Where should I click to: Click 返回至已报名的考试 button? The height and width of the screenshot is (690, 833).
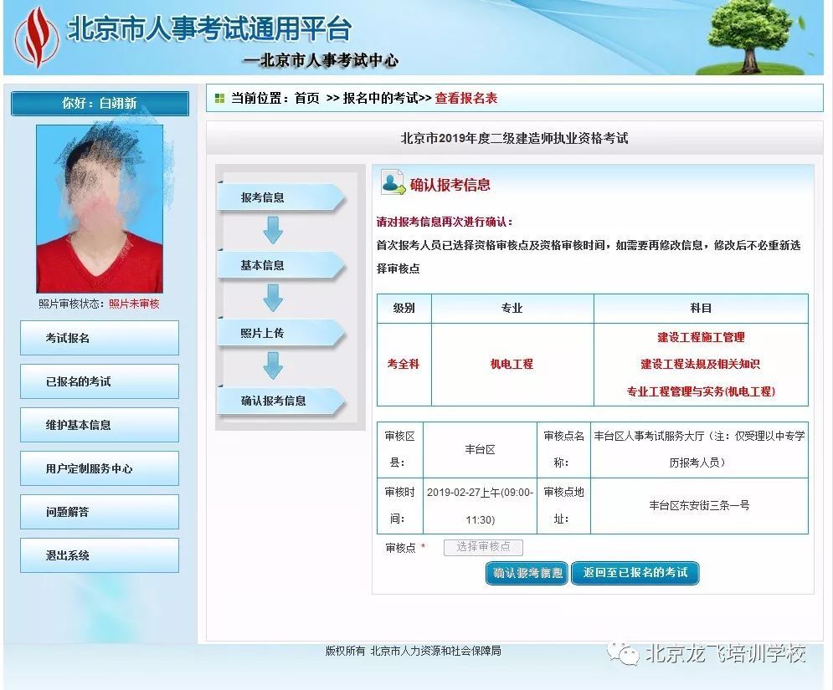(635, 573)
